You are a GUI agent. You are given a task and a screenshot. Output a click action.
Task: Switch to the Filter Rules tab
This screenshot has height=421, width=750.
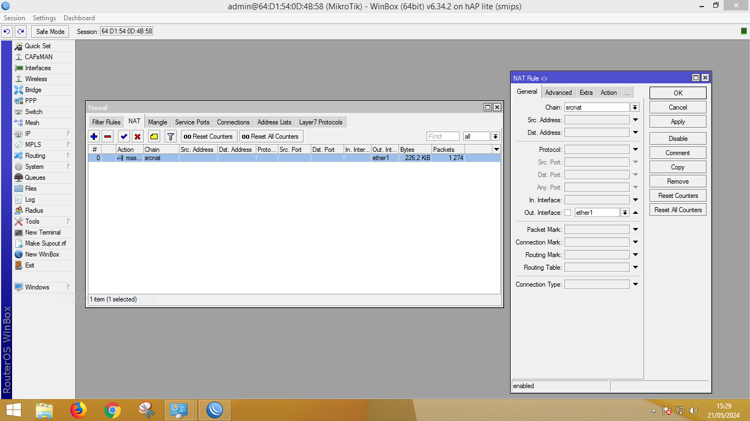(106, 122)
